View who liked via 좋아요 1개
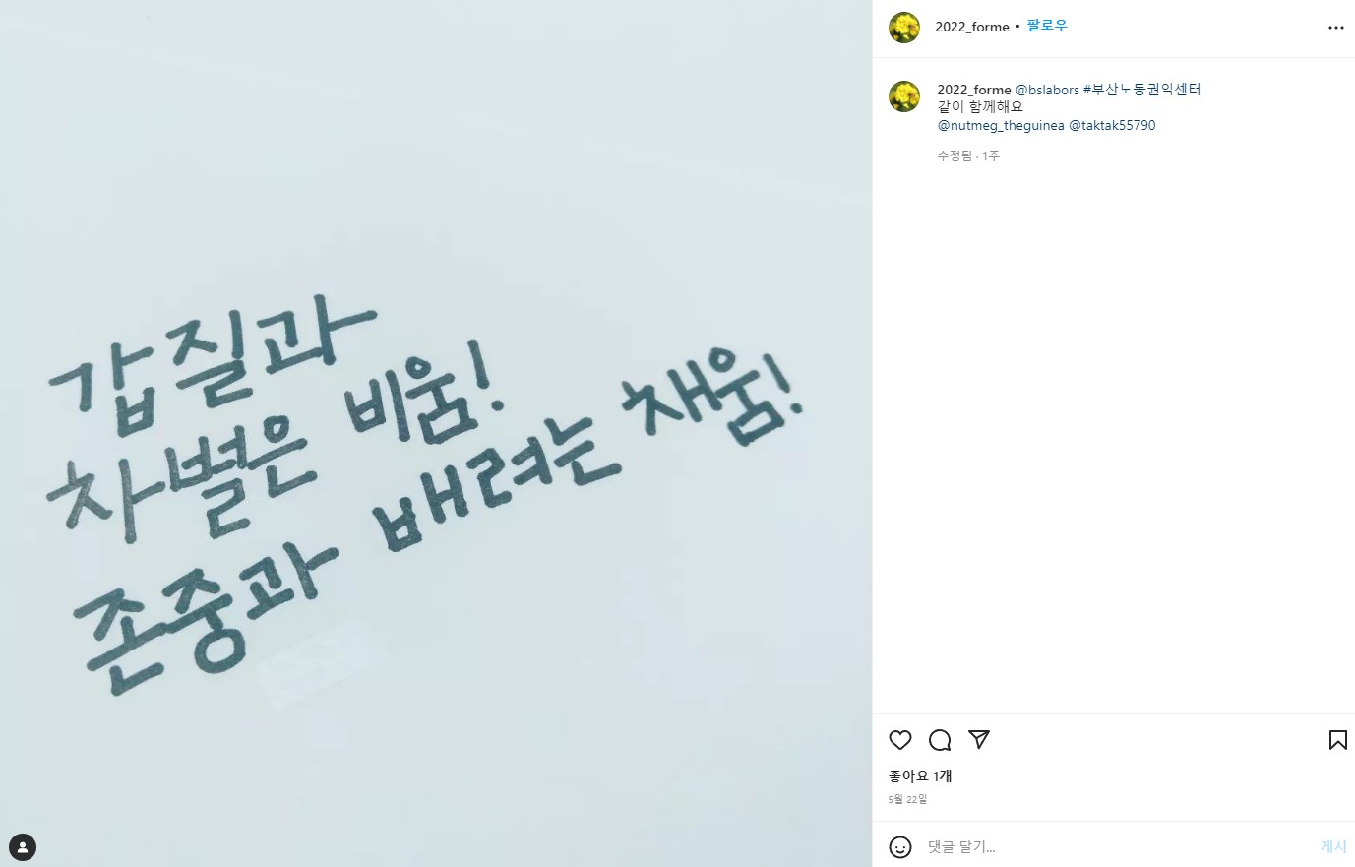This screenshot has height=867, width=1355. 920,776
